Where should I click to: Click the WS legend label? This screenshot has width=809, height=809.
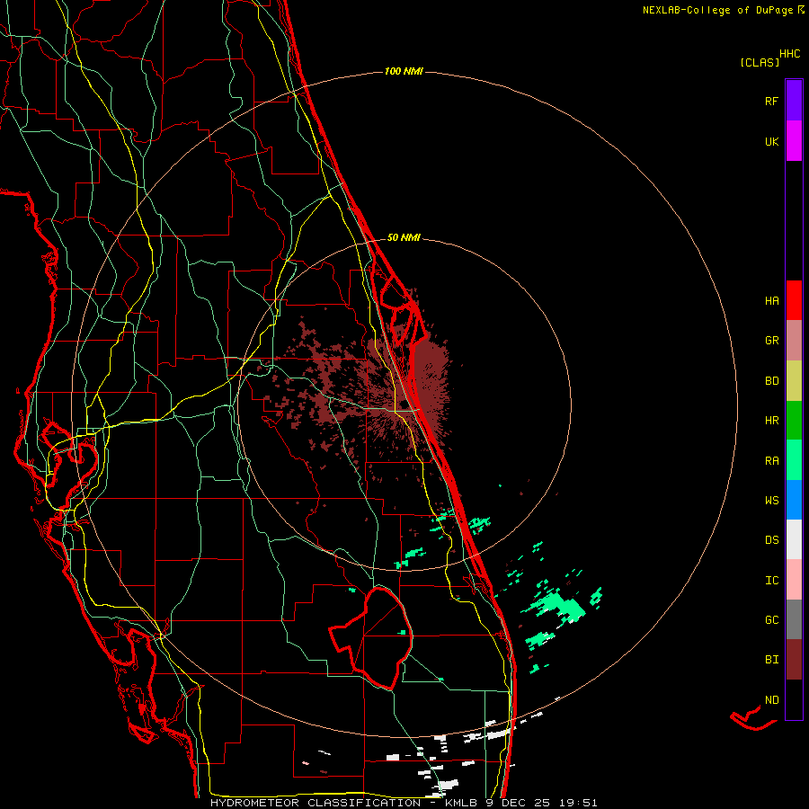[772, 500]
